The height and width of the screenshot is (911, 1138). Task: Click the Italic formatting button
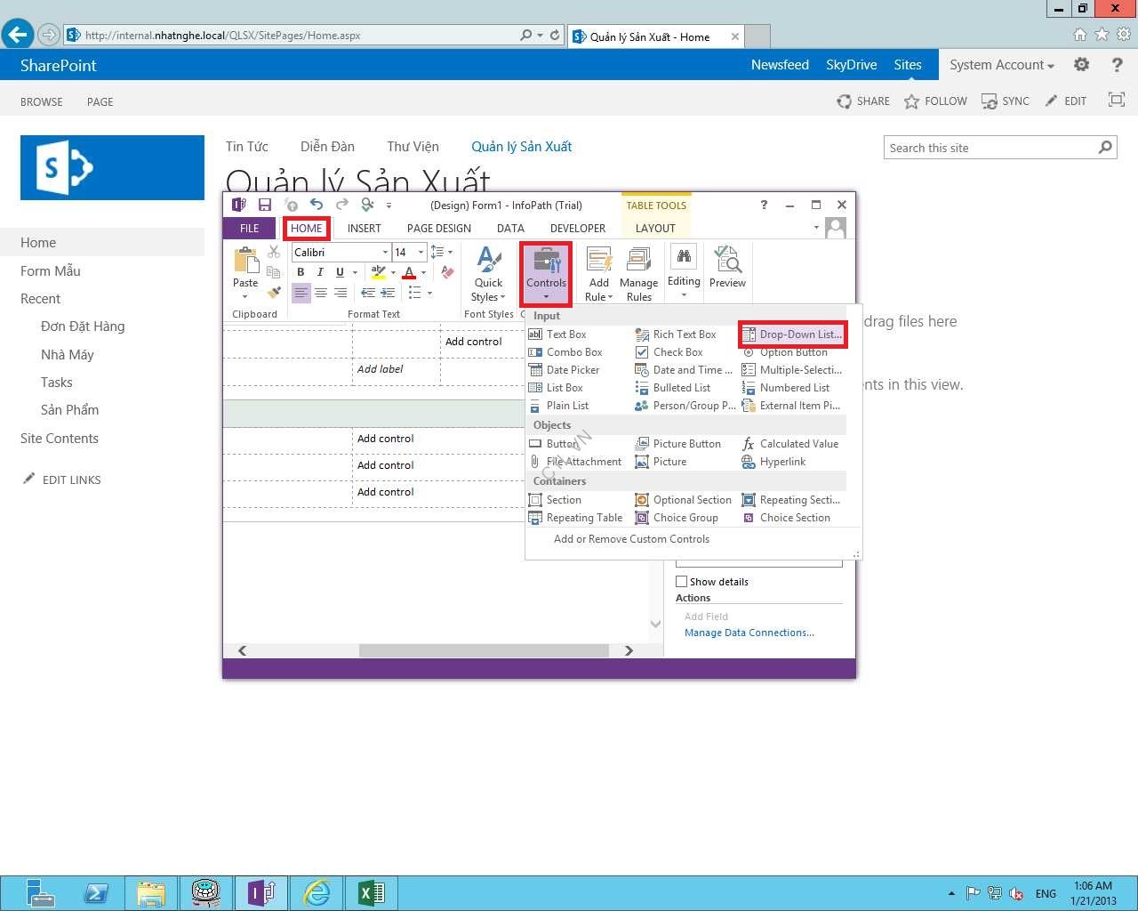pyautogui.click(x=320, y=272)
